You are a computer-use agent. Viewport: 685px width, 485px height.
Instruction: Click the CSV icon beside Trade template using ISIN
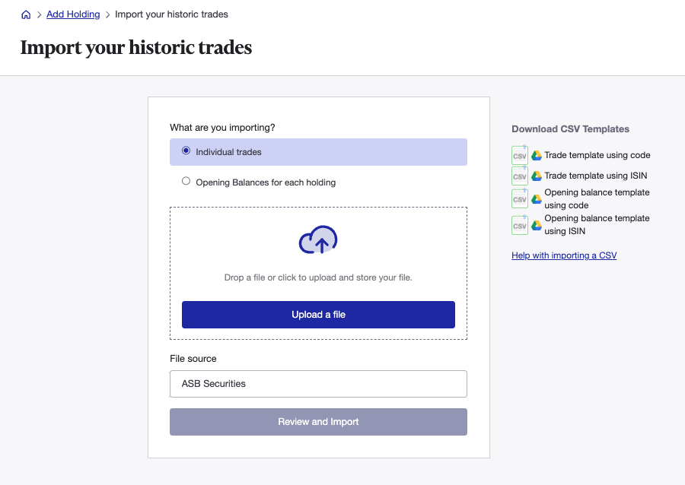tap(519, 176)
